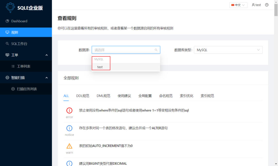Click the 工单 sidebar icon
278x166 pixels.
tap(7, 55)
